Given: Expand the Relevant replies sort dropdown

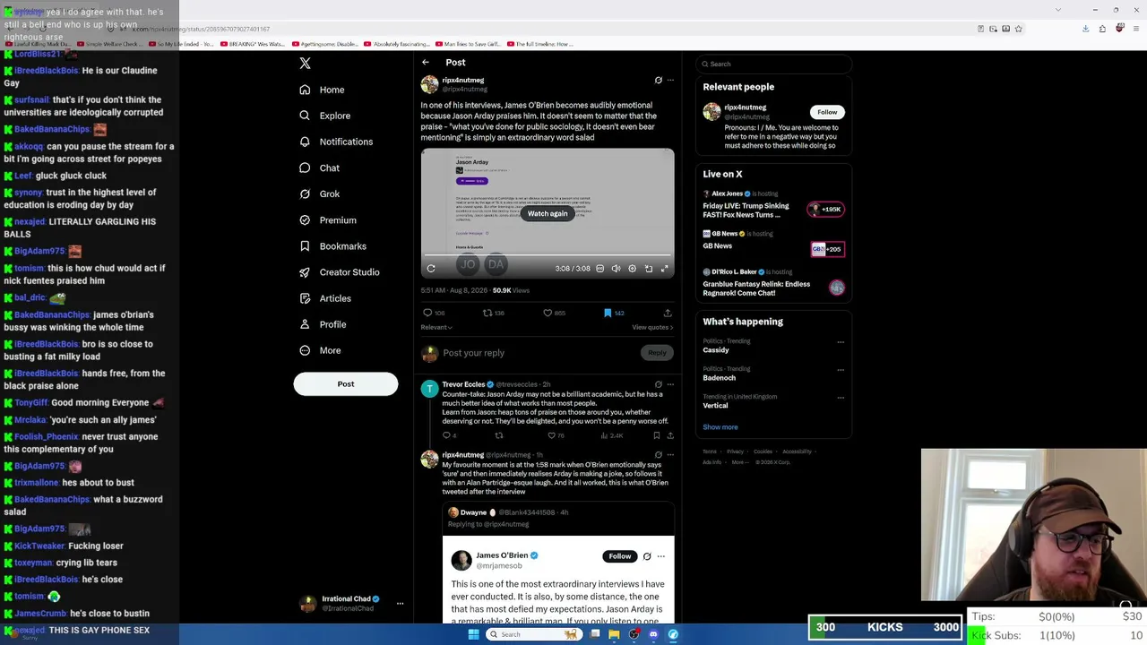Looking at the screenshot, I should point(436,327).
